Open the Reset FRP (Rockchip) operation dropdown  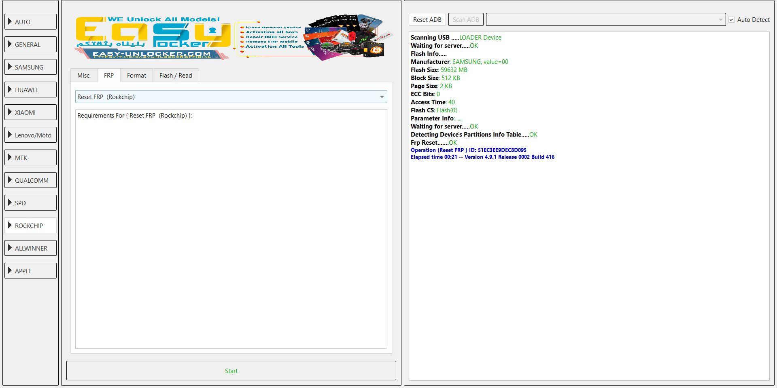point(382,97)
